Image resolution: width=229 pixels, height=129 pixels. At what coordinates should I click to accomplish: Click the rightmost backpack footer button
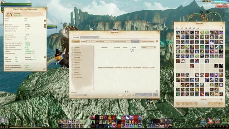[220, 104]
